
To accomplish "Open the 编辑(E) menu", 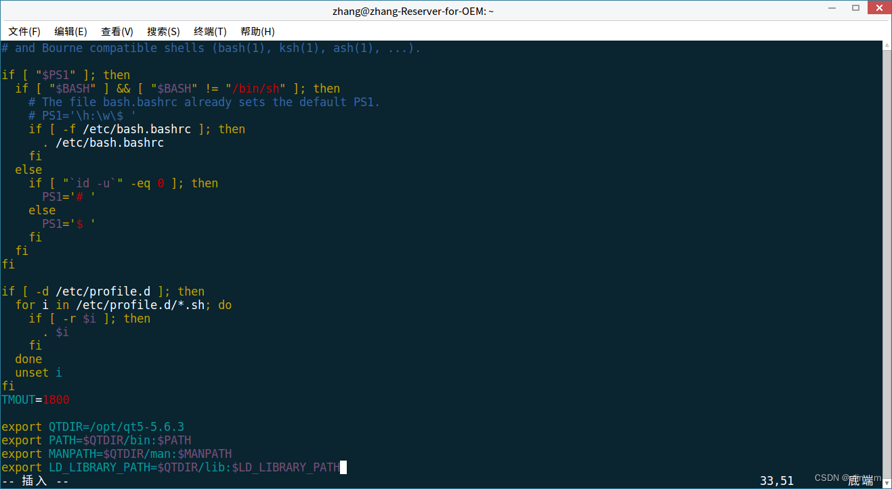I will click(70, 32).
